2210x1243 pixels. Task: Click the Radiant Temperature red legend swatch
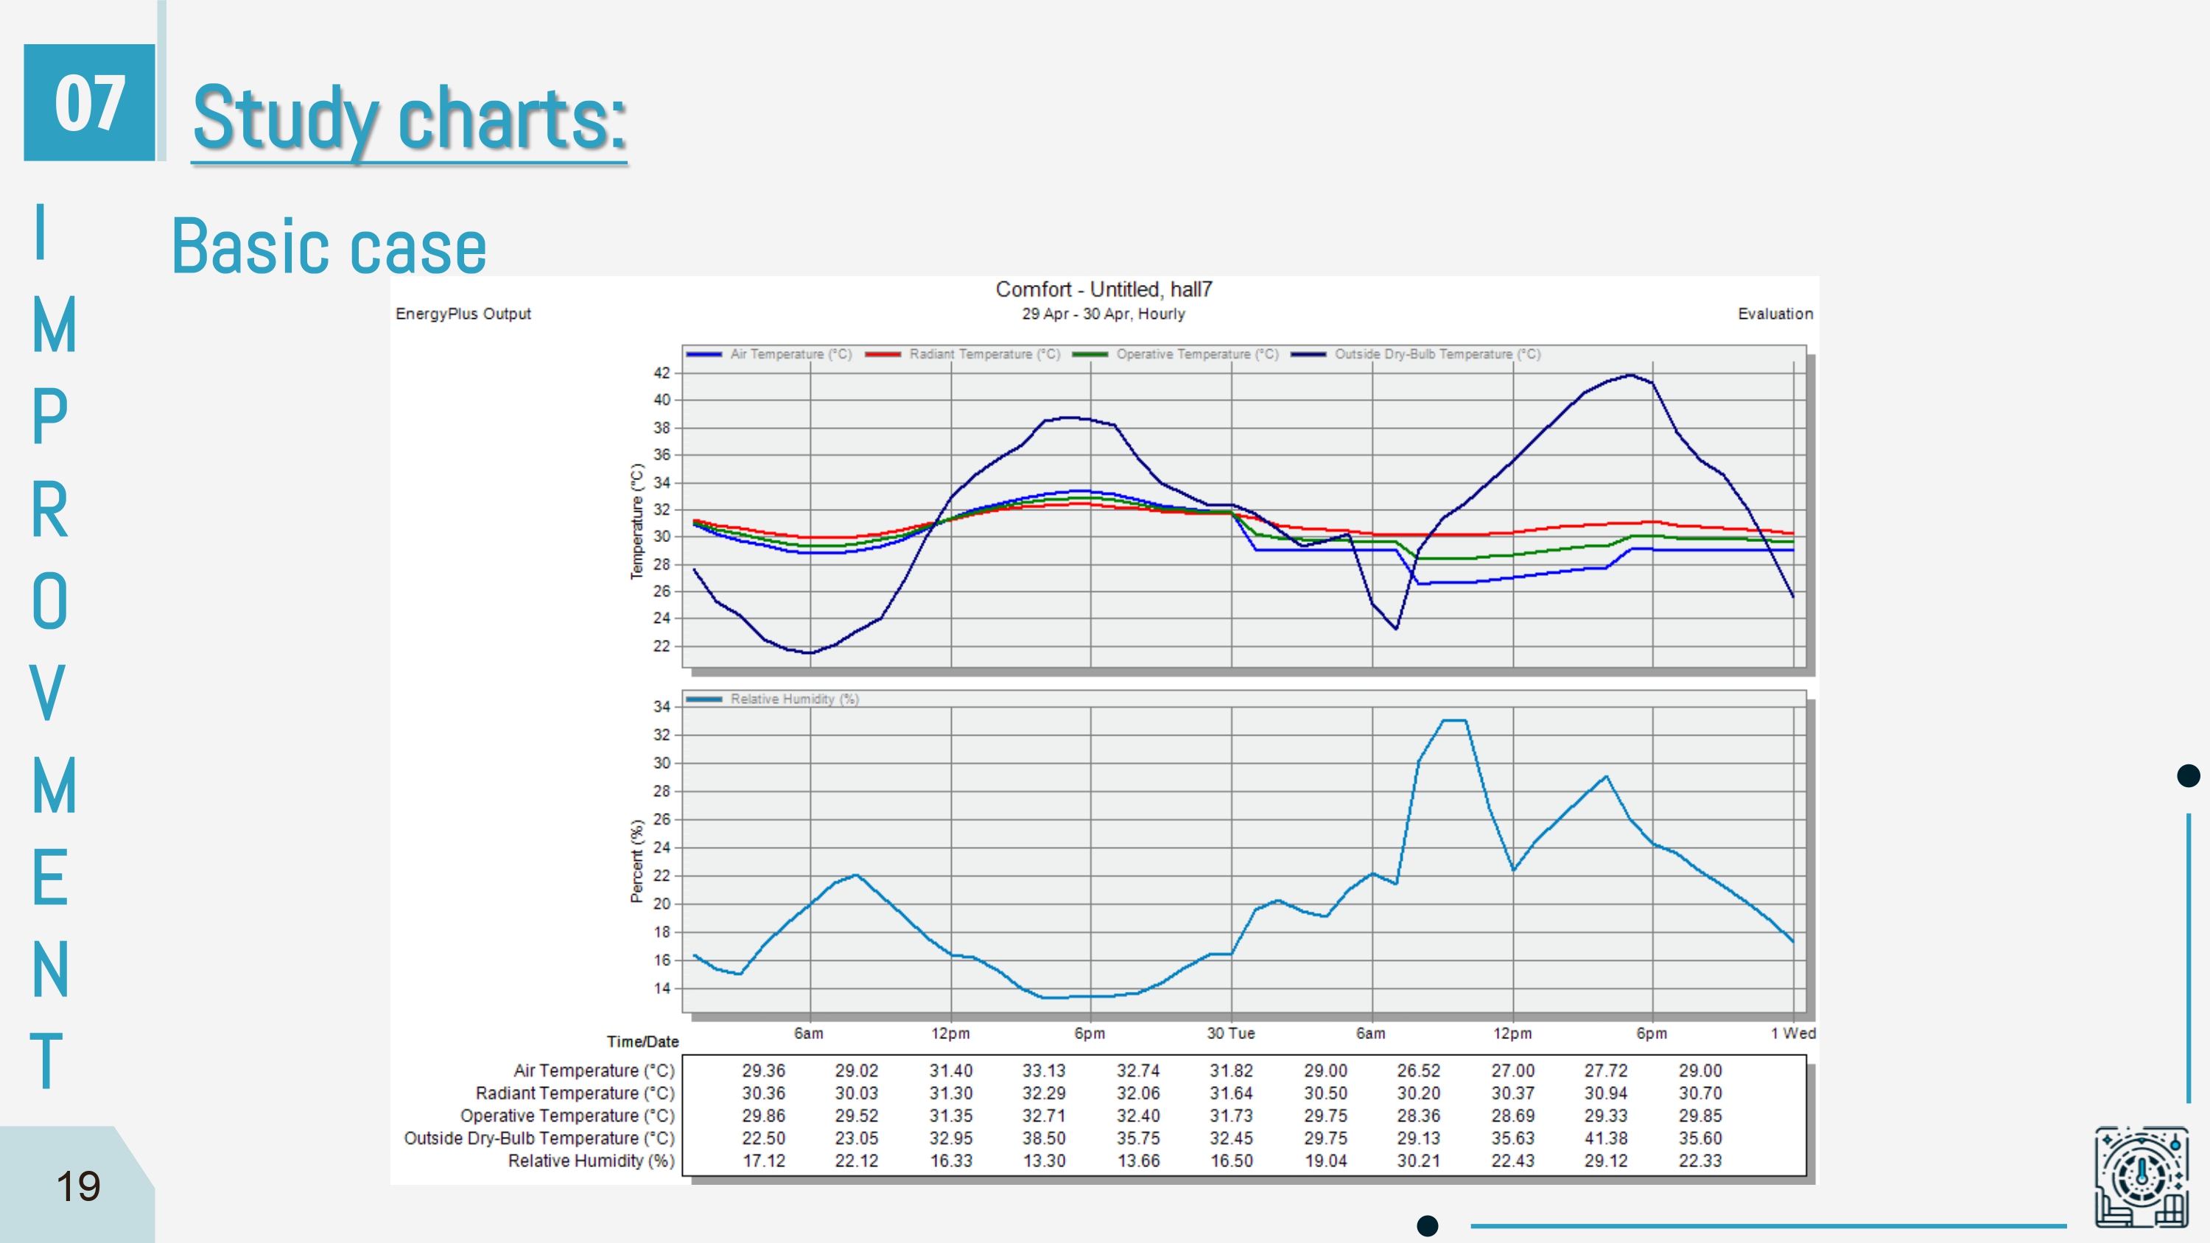883,354
